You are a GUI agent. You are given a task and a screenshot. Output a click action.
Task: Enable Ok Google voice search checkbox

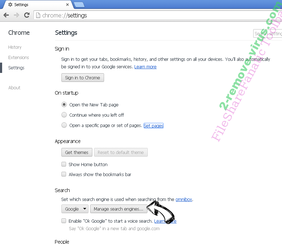[64, 221]
